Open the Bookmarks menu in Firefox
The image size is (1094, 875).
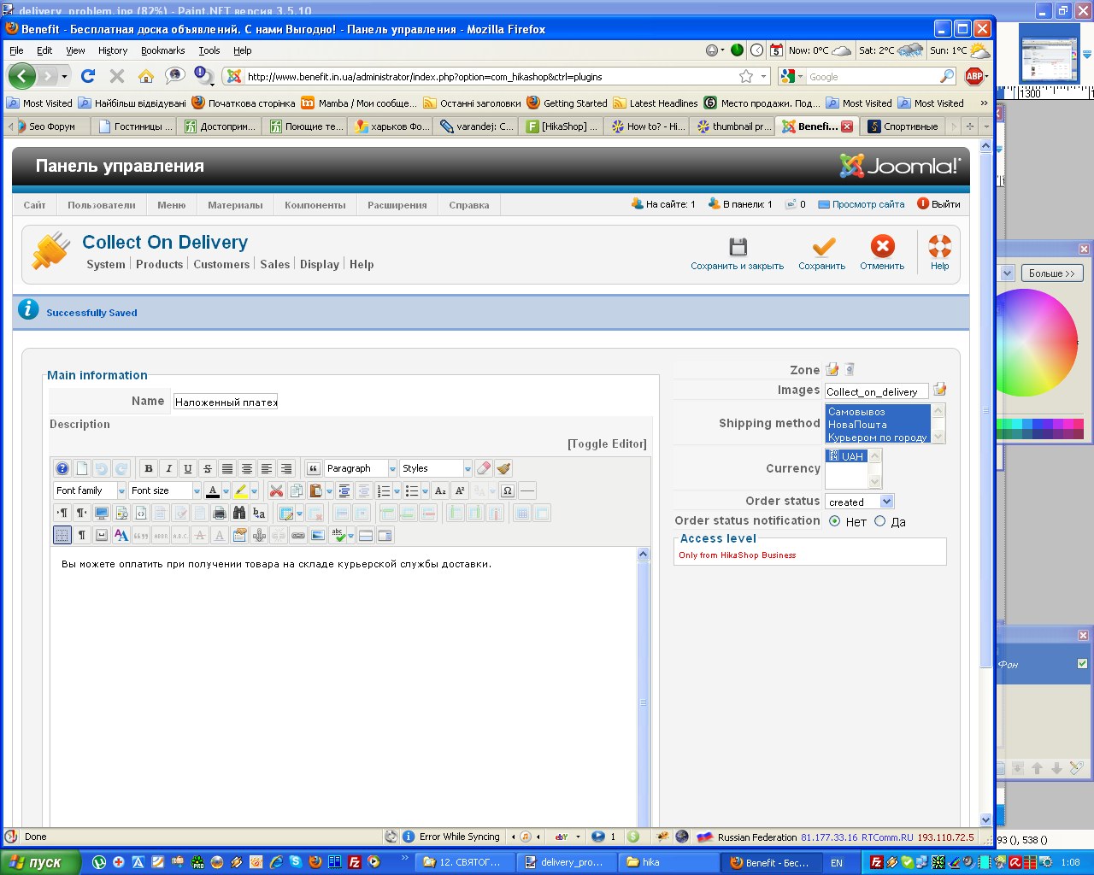162,50
